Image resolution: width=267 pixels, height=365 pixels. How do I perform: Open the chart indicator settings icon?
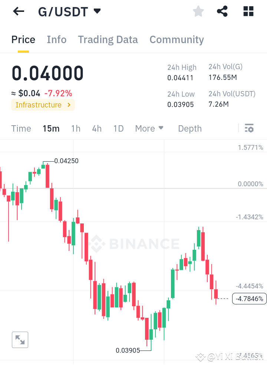[249, 128]
